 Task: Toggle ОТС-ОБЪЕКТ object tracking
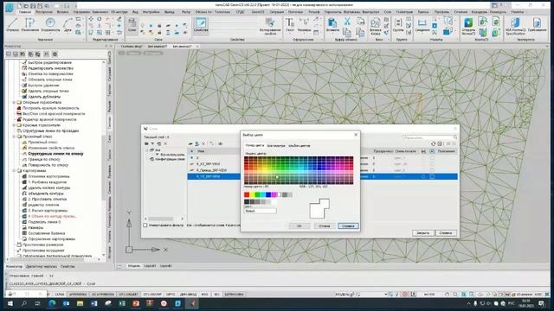129,294
